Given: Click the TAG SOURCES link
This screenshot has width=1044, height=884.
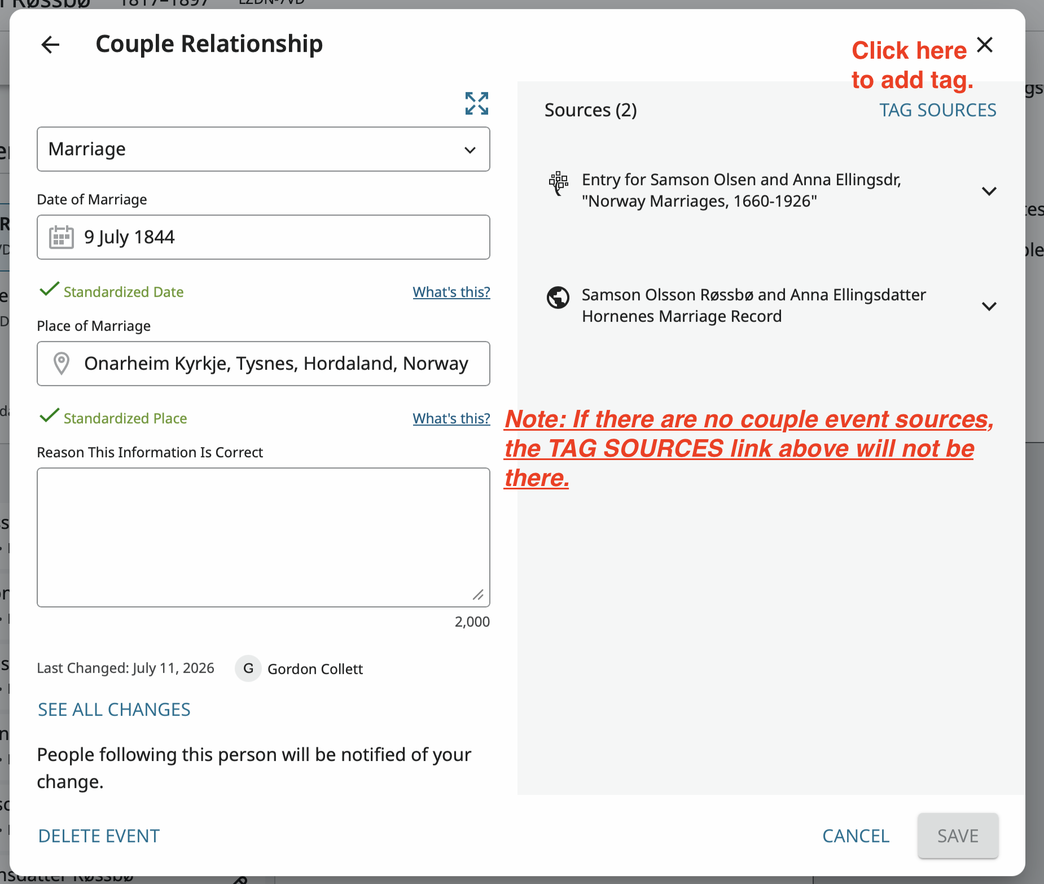Looking at the screenshot, I should click(938, 110).
